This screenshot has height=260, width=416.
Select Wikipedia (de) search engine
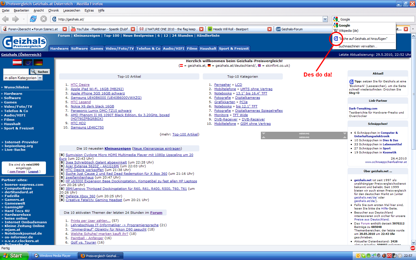(x=364, y=31)
